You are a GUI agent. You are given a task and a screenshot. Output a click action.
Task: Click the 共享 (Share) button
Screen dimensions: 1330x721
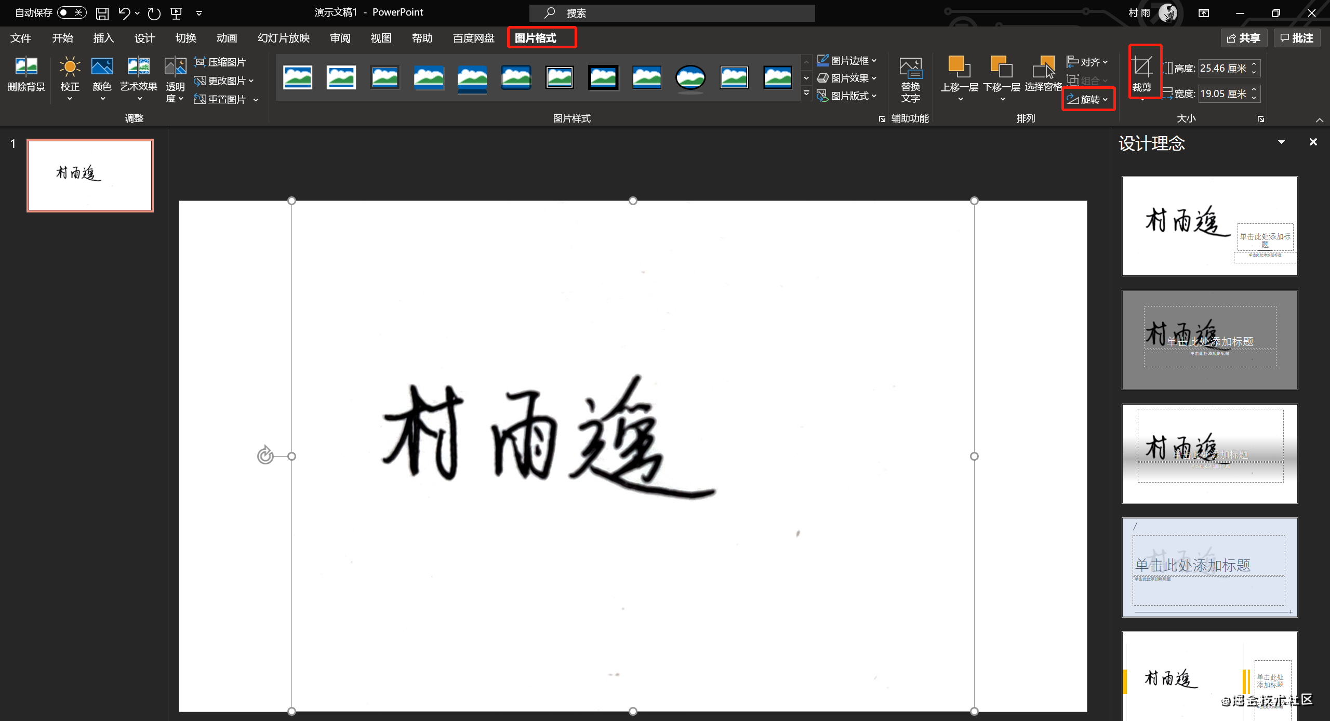pyautogui.click(x=1245, y=37)
